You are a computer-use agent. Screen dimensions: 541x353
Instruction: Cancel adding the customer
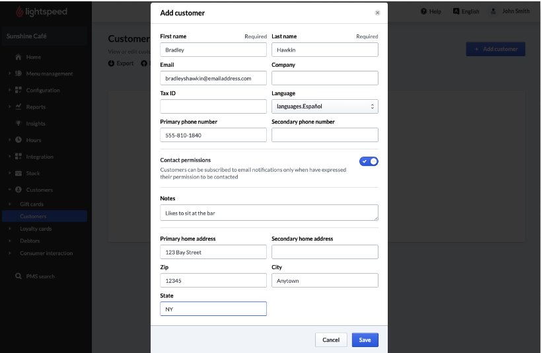point(331,340)
